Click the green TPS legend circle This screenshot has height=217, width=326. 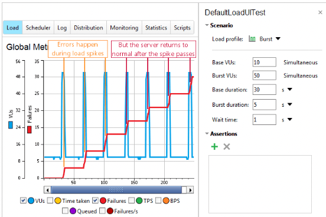tap(139, 200)
